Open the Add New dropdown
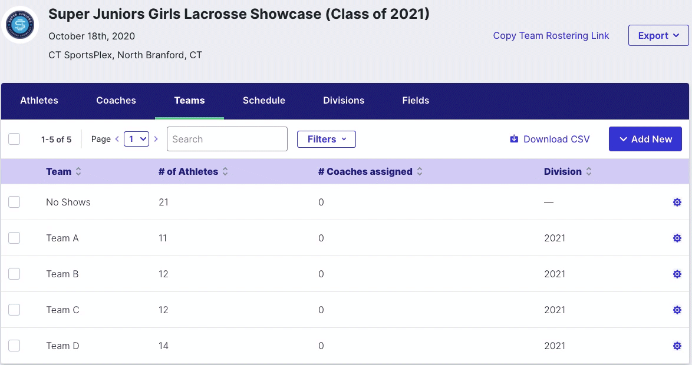This screenshot has height=365, width=692. click(x=645, y=139)
